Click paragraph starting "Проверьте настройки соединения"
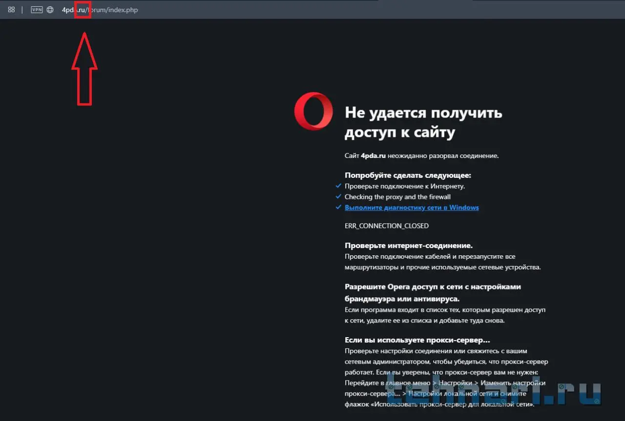This screenshot has width=625, height=421. tap(446, 378)
